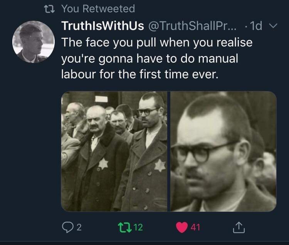This screenshot has width=289, height=245.
Task: Unlike the tweet via the red heart
Action: click(x=182, y=227)
